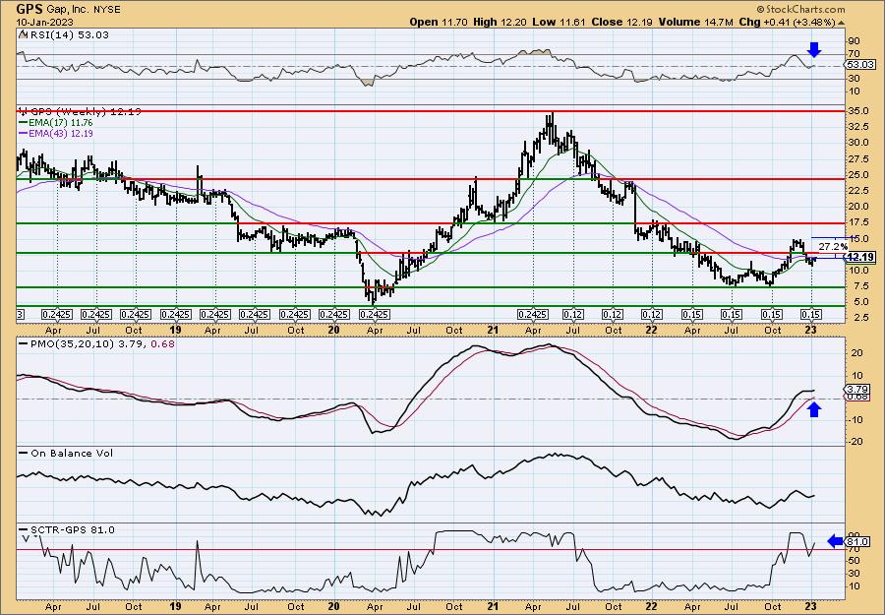Click the Volume 14.7M value
The height and width of the screenshot is (615, 885).
695,22
